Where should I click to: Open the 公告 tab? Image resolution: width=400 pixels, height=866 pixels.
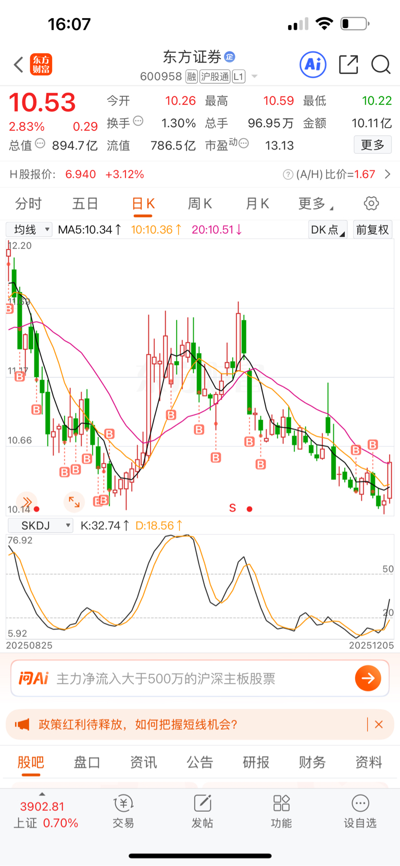coord(200,763)
